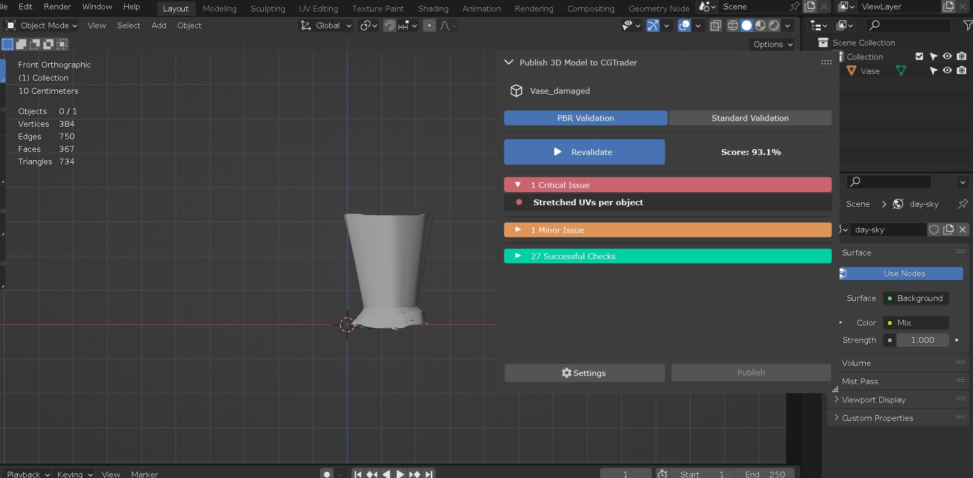Adjust the Strength value slider
973x478 pixels.
coord(922,340)
